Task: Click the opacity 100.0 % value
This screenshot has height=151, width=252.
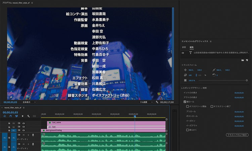Action: pyautogui.click(x=192, y=81)
